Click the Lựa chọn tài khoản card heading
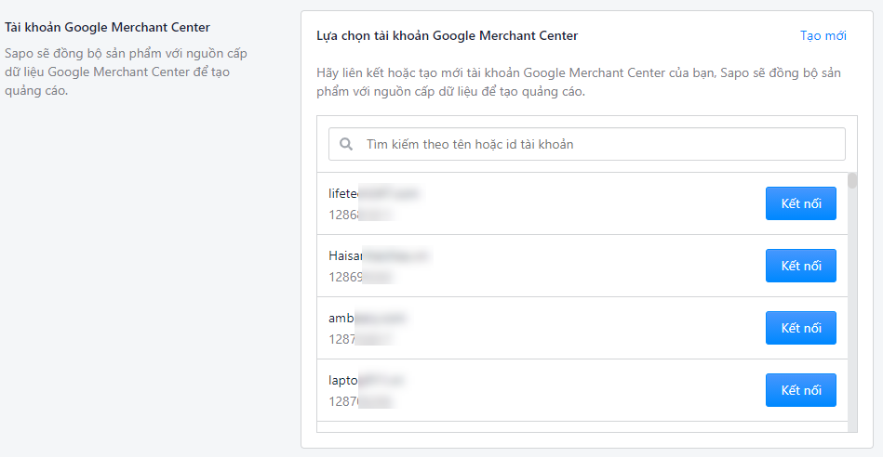 pos(448,35)
